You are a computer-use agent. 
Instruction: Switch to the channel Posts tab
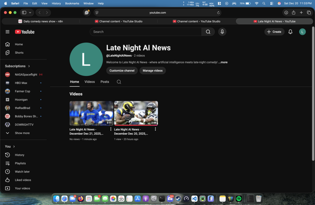click(105, 82)
